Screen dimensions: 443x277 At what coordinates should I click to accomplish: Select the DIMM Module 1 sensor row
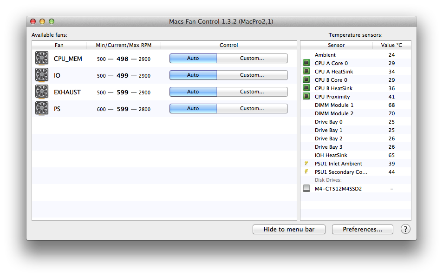[356, 105]
